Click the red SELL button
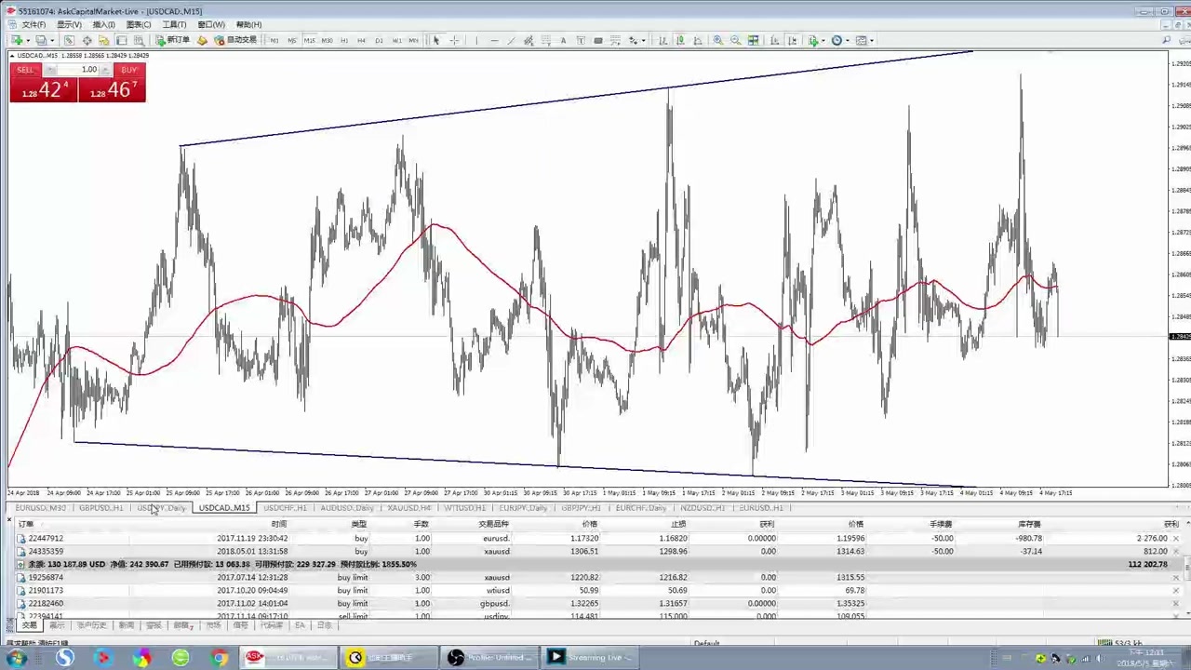 pos(25,70)
